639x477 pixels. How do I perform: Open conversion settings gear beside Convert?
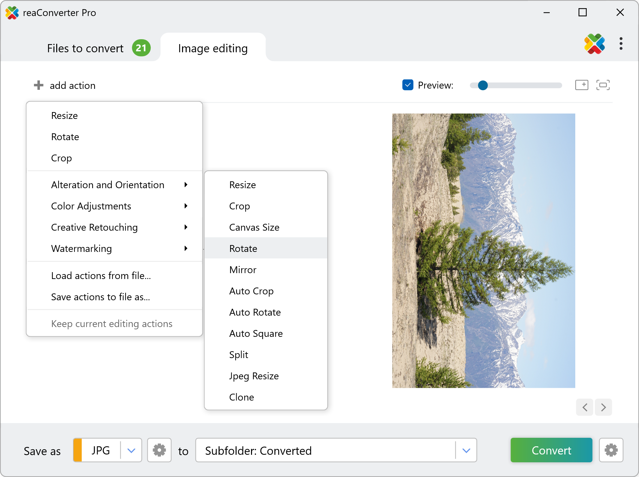[611, 450]
